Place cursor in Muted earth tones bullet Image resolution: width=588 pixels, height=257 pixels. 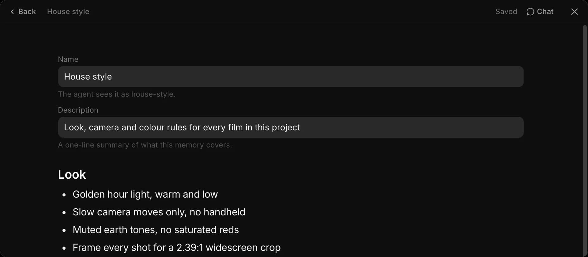point(156,230)
